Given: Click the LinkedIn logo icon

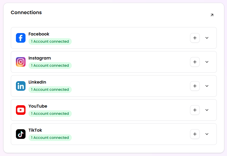Looking at the screenshot, I should [21, 86].
